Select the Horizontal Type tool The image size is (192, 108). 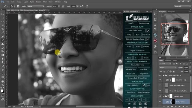pos(3,70)
